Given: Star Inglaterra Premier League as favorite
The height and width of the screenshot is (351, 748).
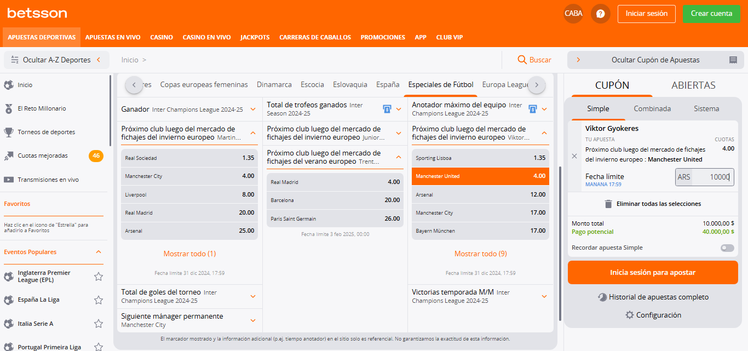Looking at the screenshot, I should point(99,277).
